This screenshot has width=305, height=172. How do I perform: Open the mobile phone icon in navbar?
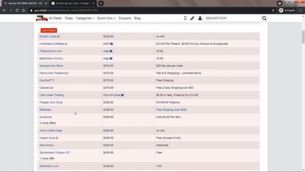click(x=185, y=18)
